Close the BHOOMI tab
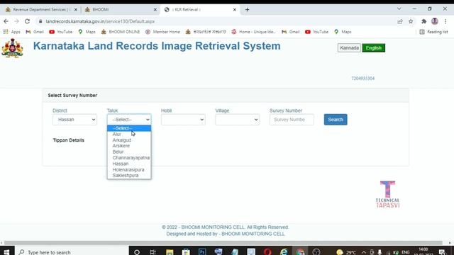Image resolution: width=454 pixels, height=255 pixels. point(155,9)
